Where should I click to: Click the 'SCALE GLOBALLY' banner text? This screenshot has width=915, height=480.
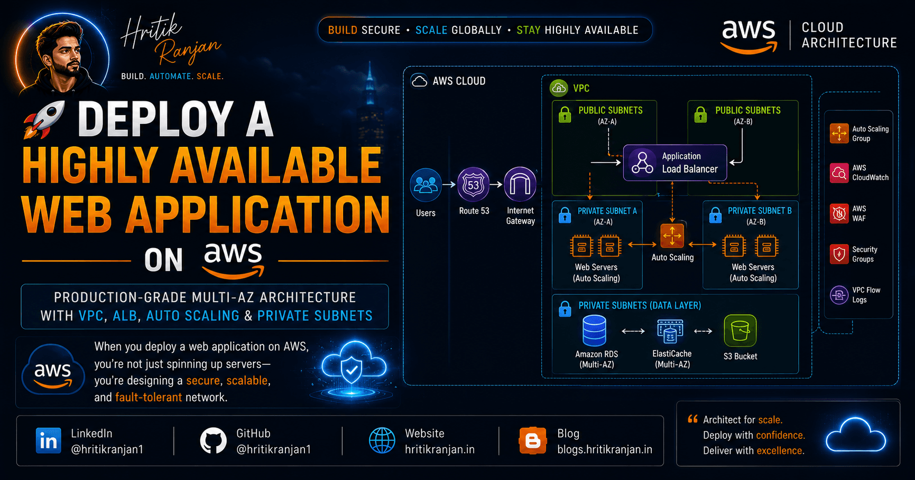click(x=458, y=30)
